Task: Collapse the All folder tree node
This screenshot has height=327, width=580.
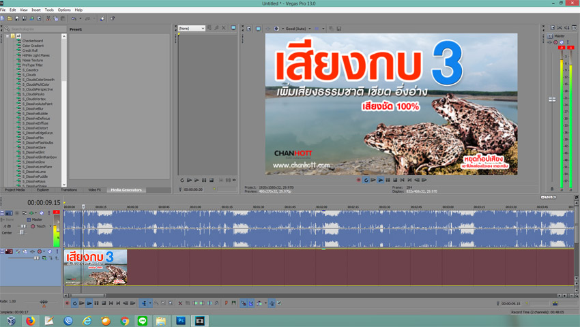Action: coord(8,36)
